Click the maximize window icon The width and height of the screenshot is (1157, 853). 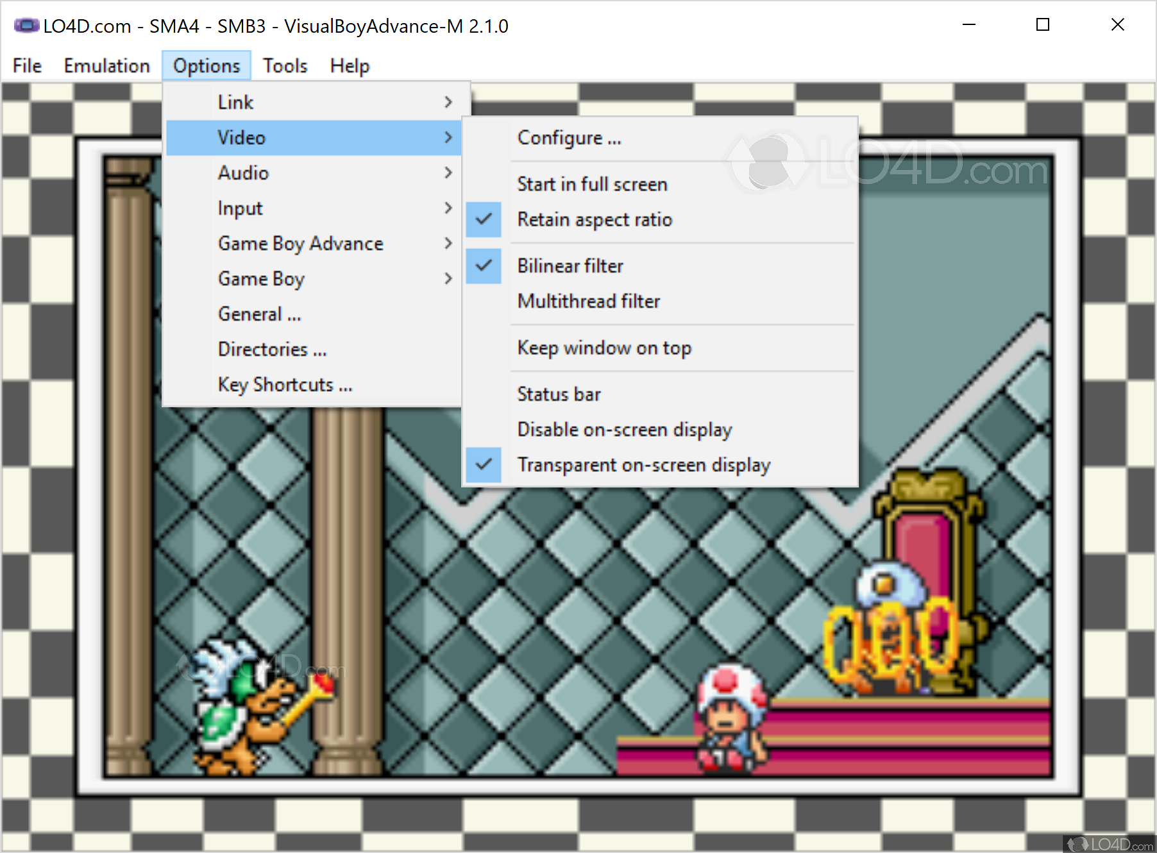click(1043, 25)
